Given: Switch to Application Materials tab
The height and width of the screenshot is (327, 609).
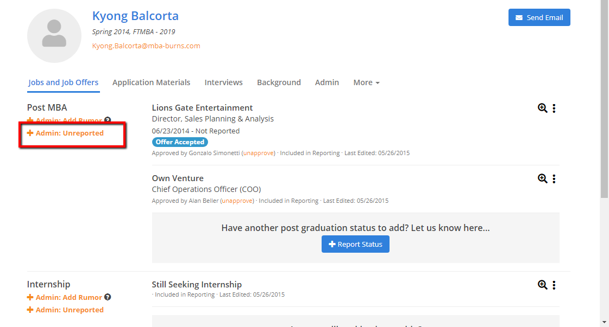Looking at the screenshot, I should click(151, 82).
